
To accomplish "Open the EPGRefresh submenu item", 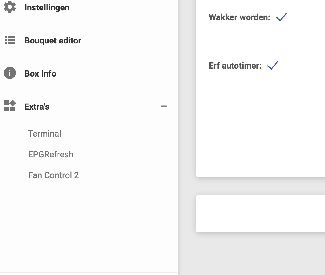I will pos(51,154).
